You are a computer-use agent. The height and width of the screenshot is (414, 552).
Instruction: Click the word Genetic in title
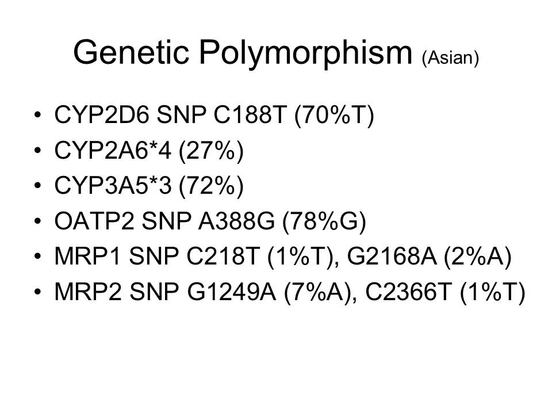click(x=131, y=52)
